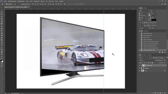The width and height of the screenshot is (168, 94).
Task: Open Character panel options menu
Action: [x=167, y=8]
